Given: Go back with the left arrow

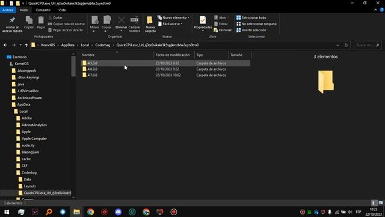Looking at the screenshot, I should pos(5,45).
